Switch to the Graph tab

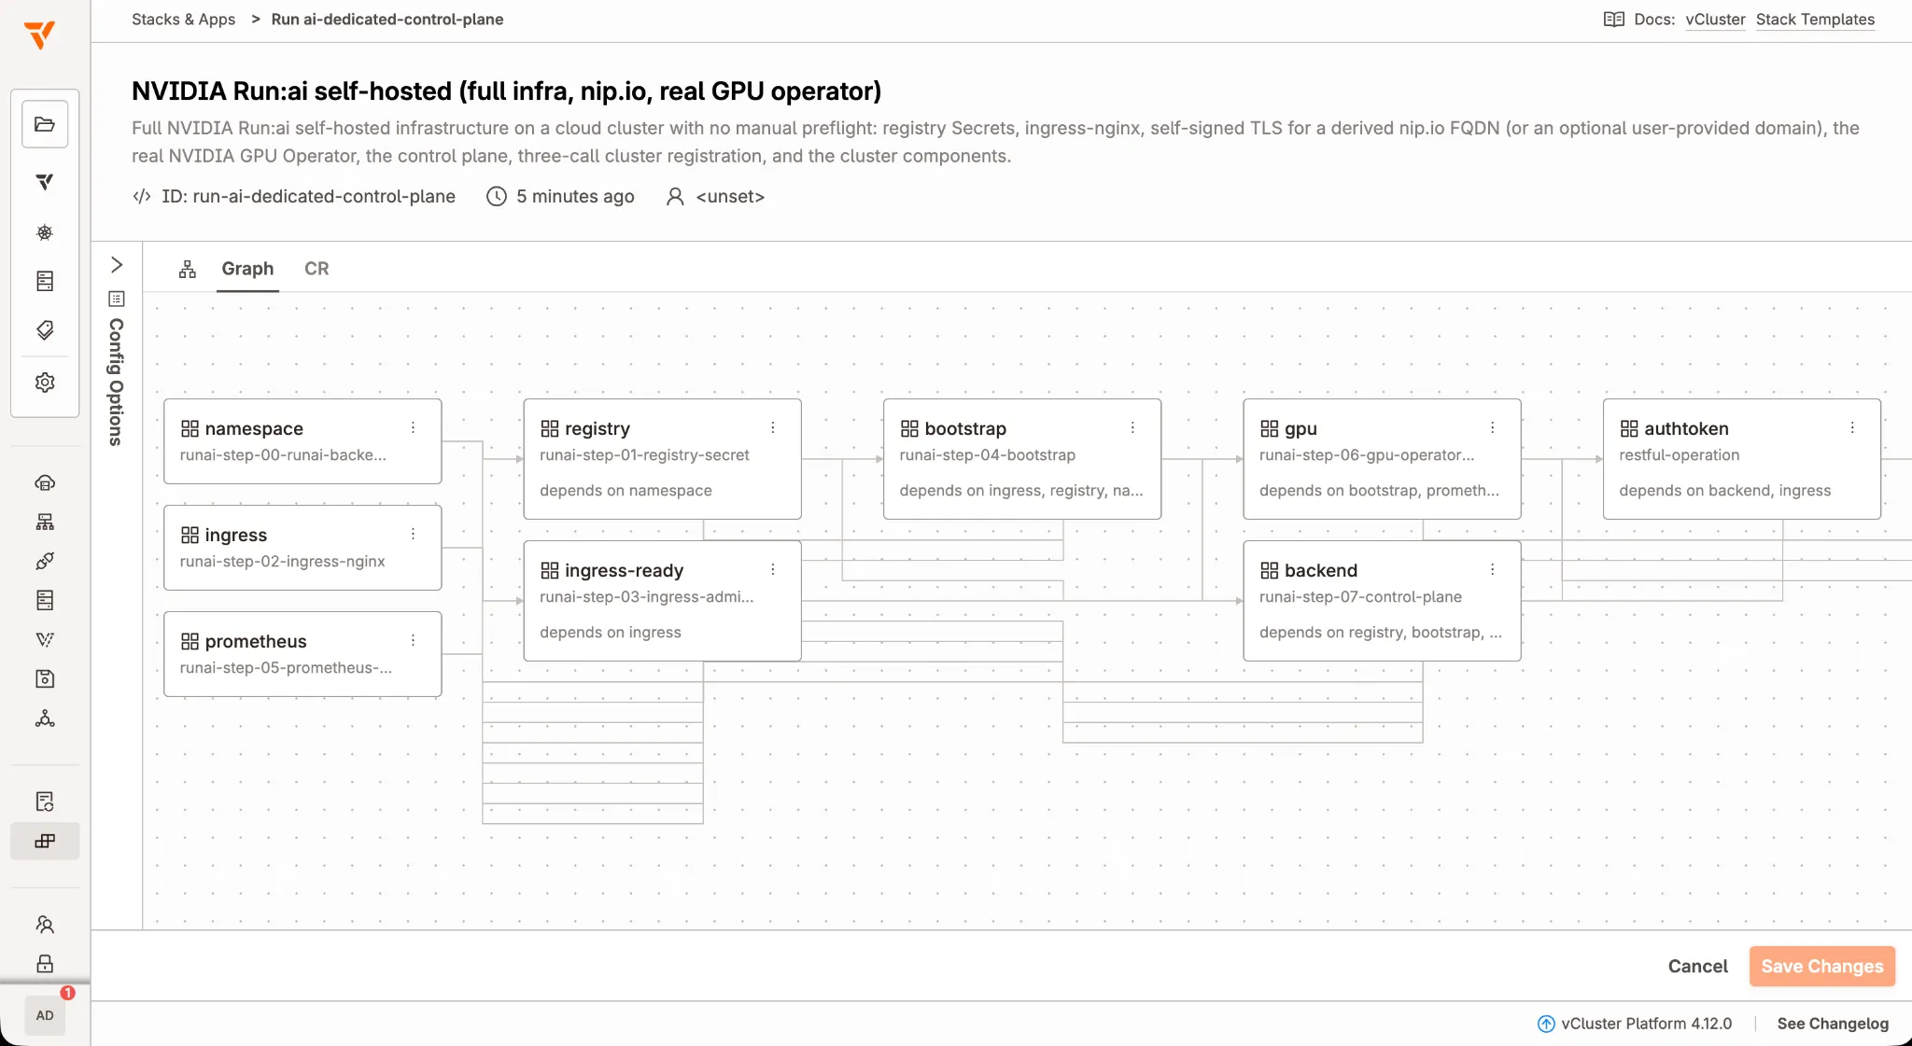point(247,269)
